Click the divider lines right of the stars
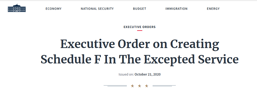The image size is (257, 103). point(164,86)
